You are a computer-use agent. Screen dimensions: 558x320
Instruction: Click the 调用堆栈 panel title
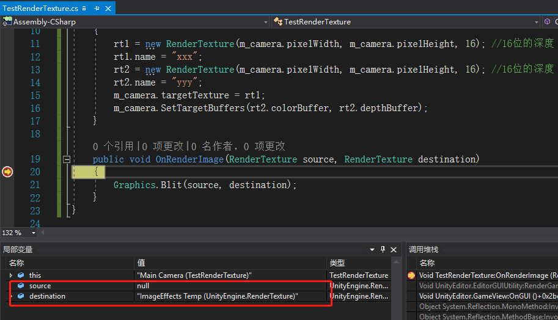click(424, 250)
